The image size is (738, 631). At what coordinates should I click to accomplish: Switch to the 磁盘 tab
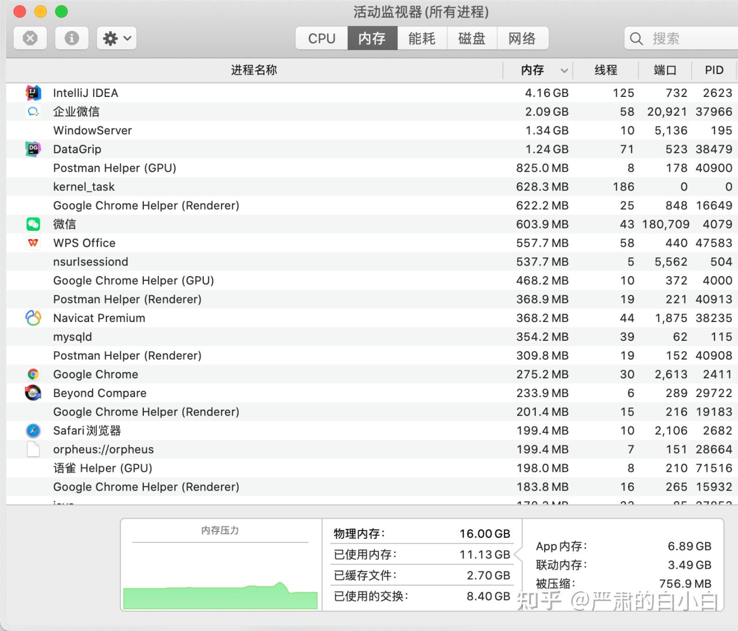pos(472,38)
